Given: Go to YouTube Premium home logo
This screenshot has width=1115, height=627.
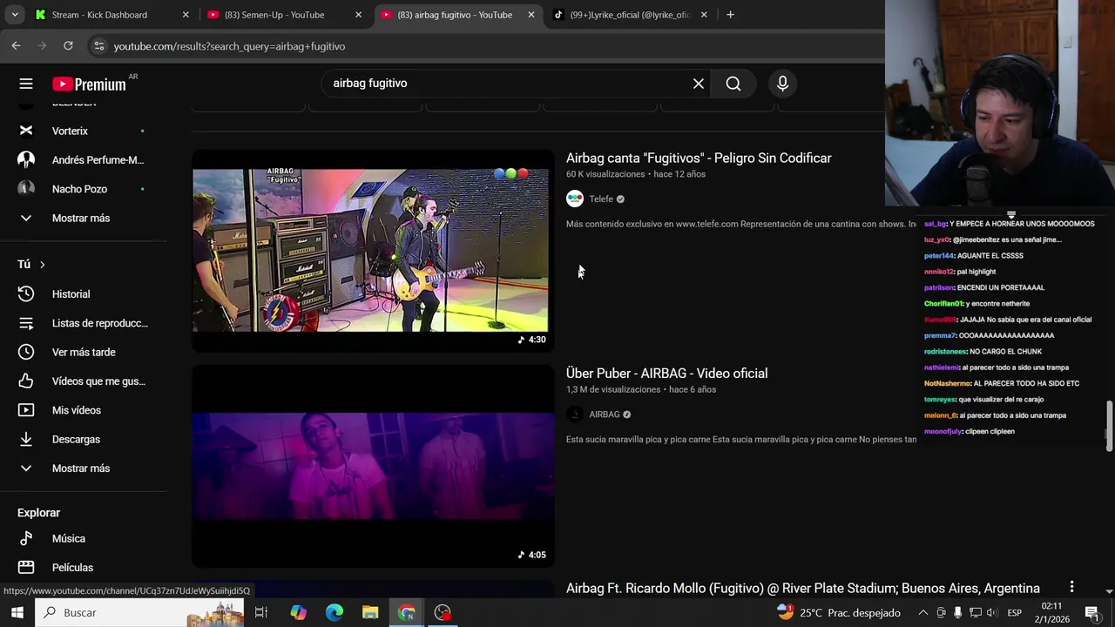Looking at the screenshot, I should (x=89, y=84).
